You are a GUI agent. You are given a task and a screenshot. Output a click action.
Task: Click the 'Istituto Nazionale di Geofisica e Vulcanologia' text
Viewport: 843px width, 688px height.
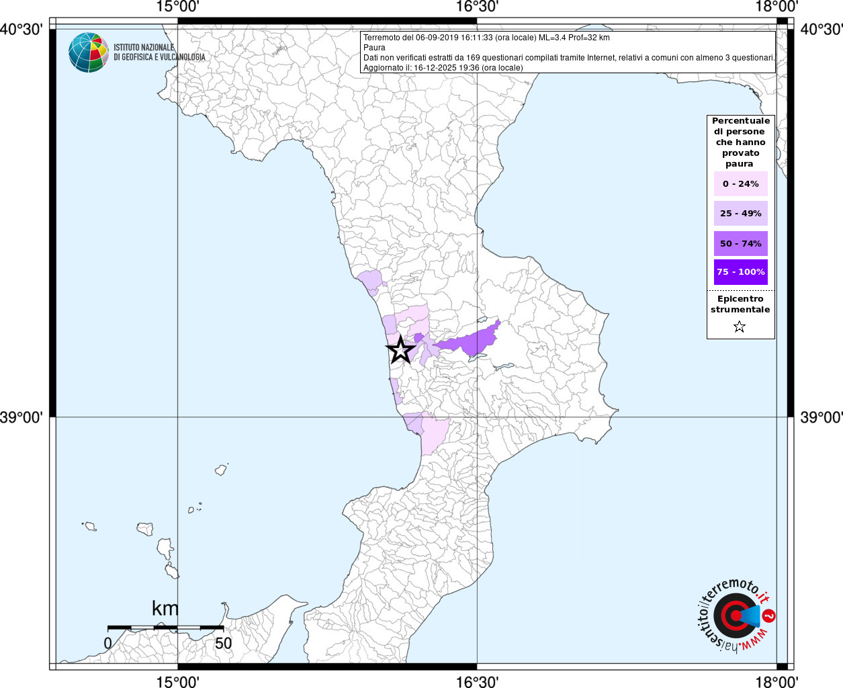point(159,52)
